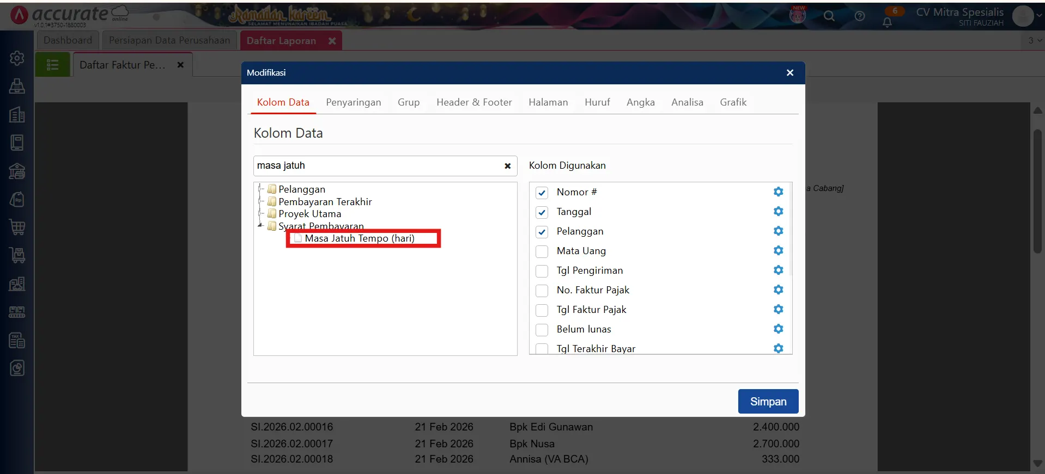
Task: Click the settings gear icon in the left sidebar
Action: 17,58
